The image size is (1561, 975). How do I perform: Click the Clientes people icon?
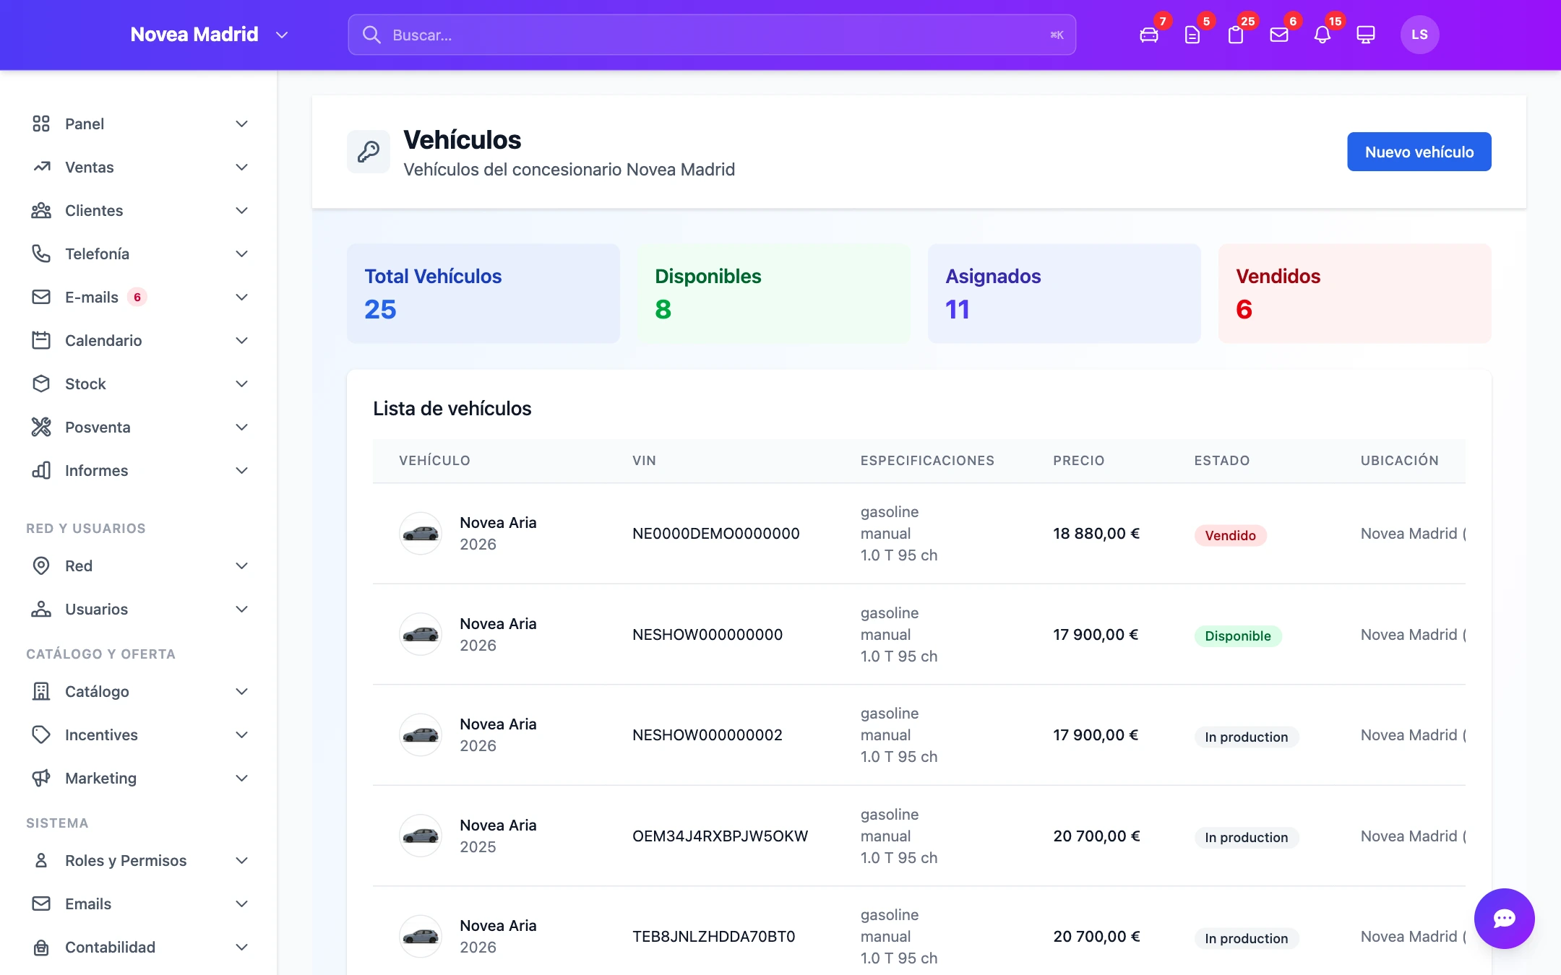[x=41, y=210]
